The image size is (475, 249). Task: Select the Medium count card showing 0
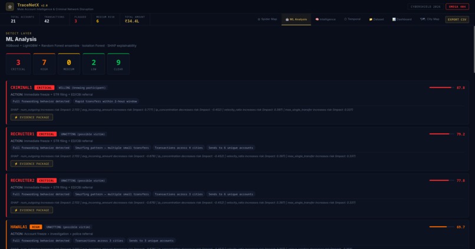coord(69,64)
